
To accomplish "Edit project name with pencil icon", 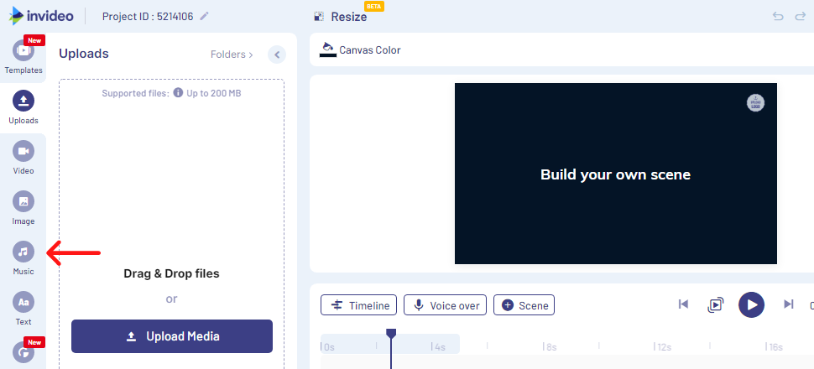I will [x=204, y=16].
